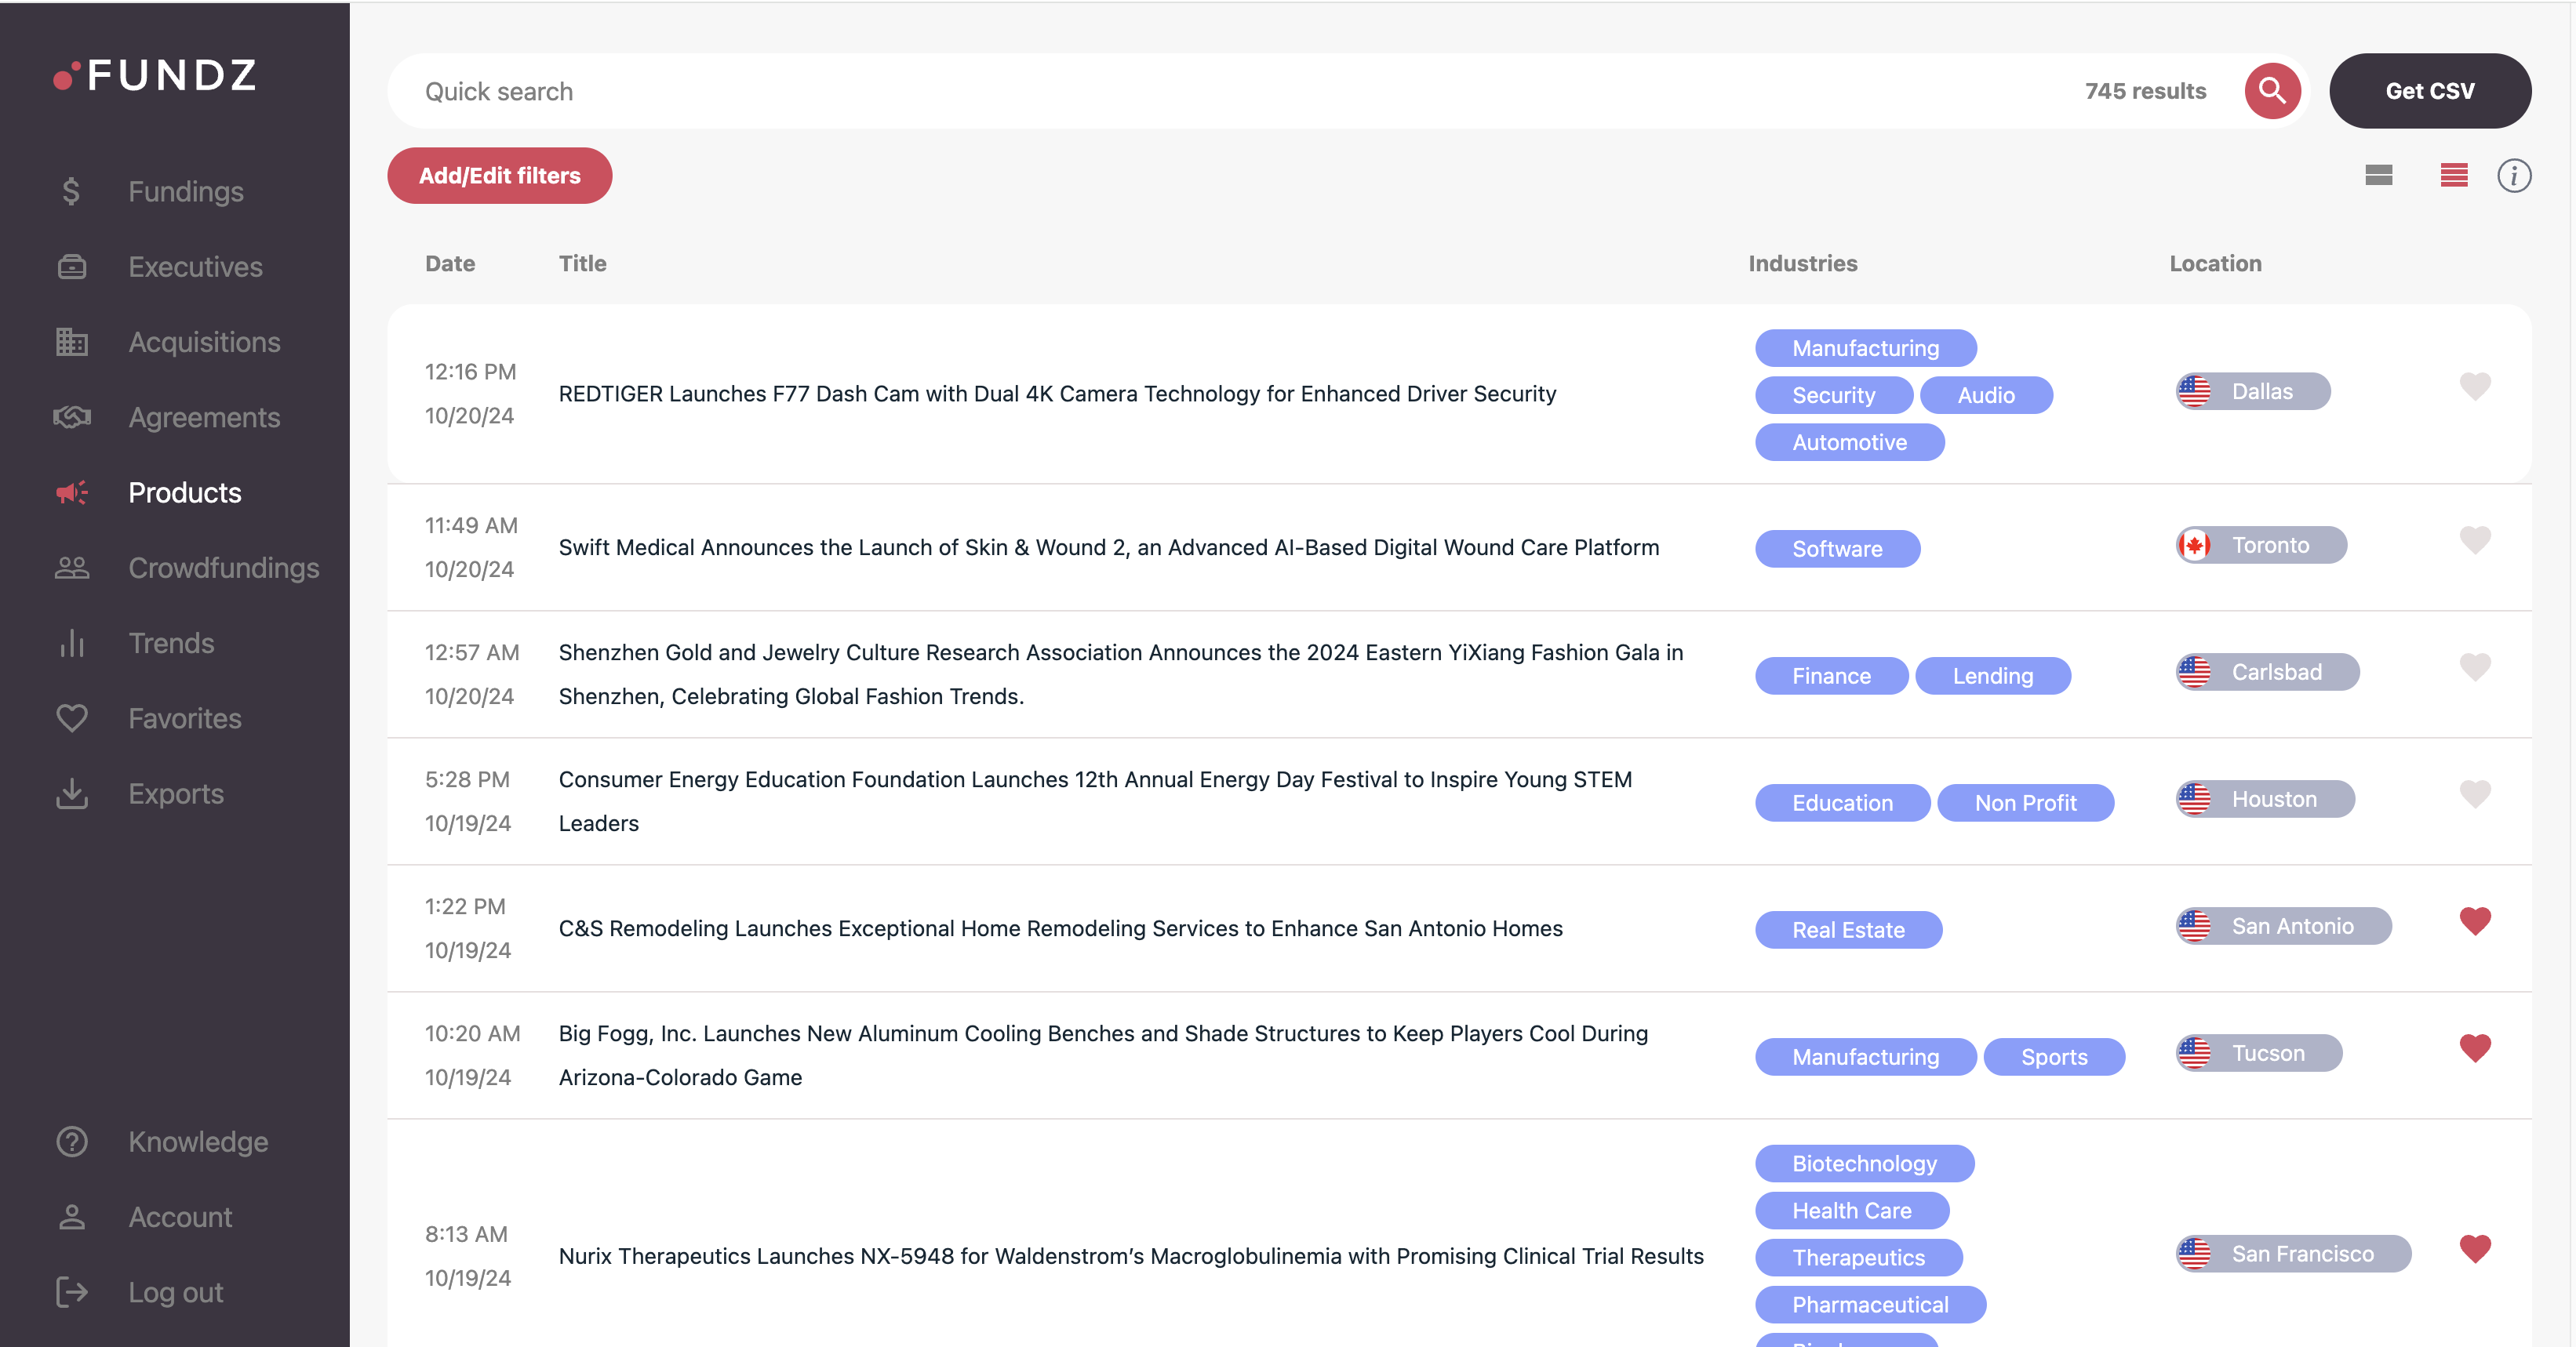
Task: Click the red search magnifier icon
Action: 2272,91
